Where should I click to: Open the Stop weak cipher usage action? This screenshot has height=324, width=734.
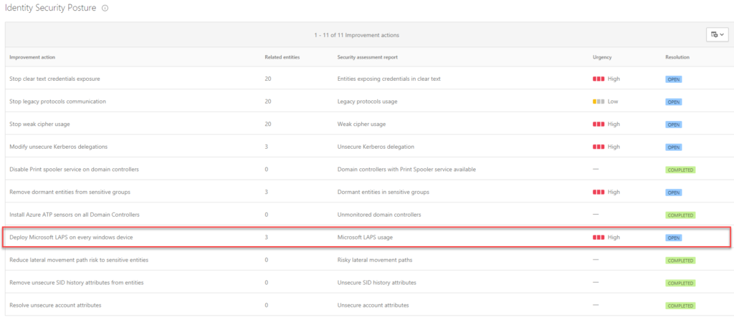(x=40, y=124)
